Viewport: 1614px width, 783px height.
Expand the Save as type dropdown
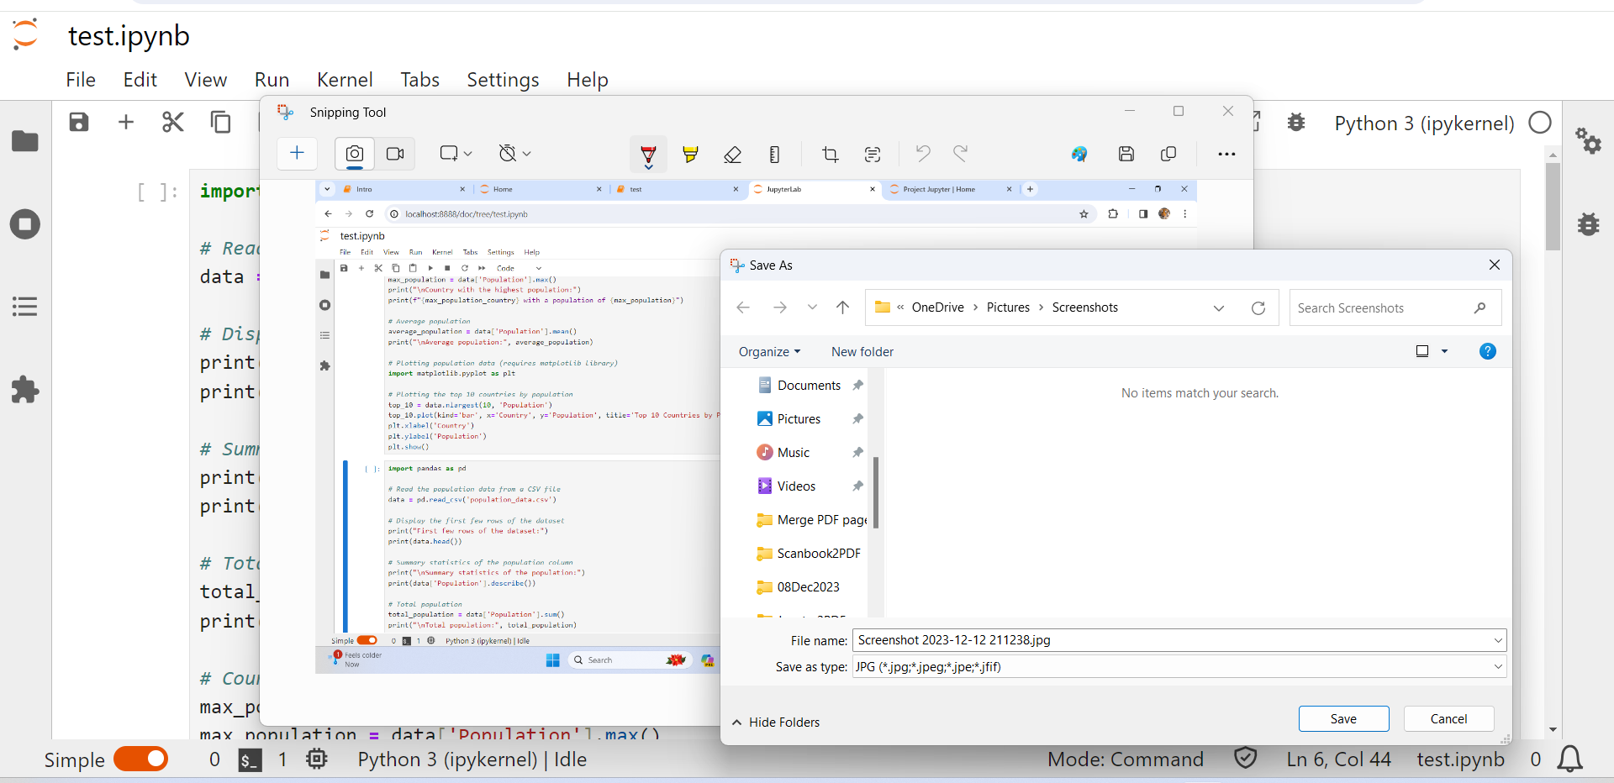1497,667
